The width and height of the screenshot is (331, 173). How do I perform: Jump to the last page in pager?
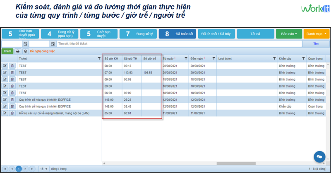32,168
